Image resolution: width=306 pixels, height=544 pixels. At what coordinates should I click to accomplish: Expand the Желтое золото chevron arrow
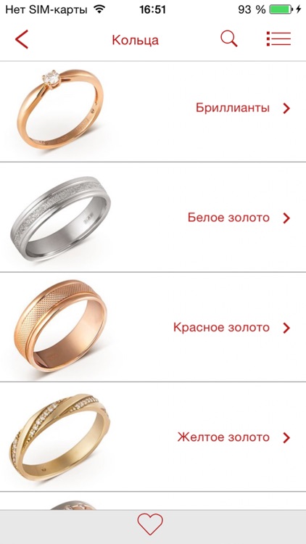point(286,437)
